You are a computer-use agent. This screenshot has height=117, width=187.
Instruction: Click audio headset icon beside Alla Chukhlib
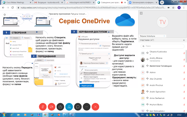point(147,79)
